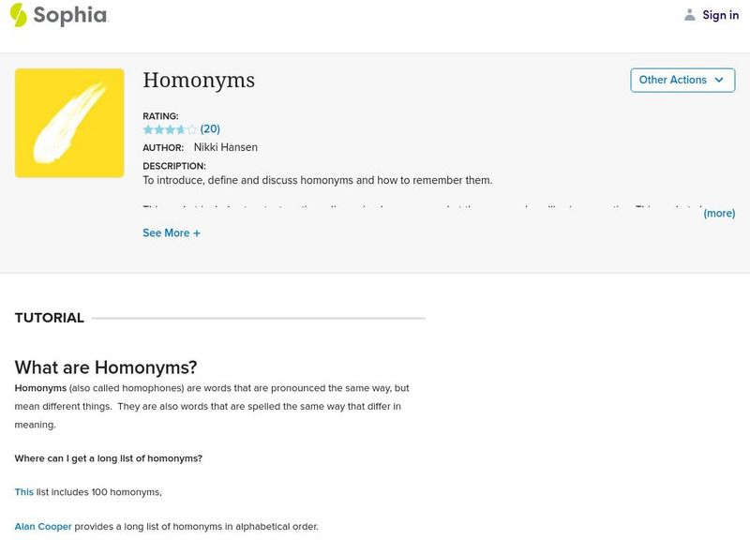
Task: Open the Sign in link
Action: coord(720,15)
